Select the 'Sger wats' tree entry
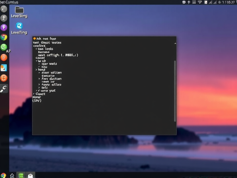Viewport: 237px width, 178px height. (49, 64)
